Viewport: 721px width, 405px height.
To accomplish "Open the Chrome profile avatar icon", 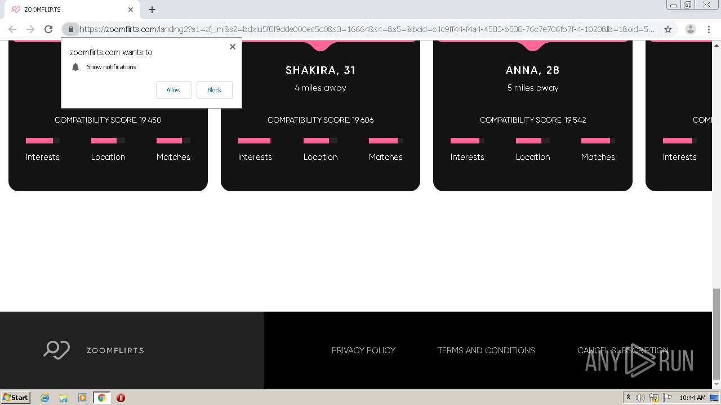I will (690, 29).
